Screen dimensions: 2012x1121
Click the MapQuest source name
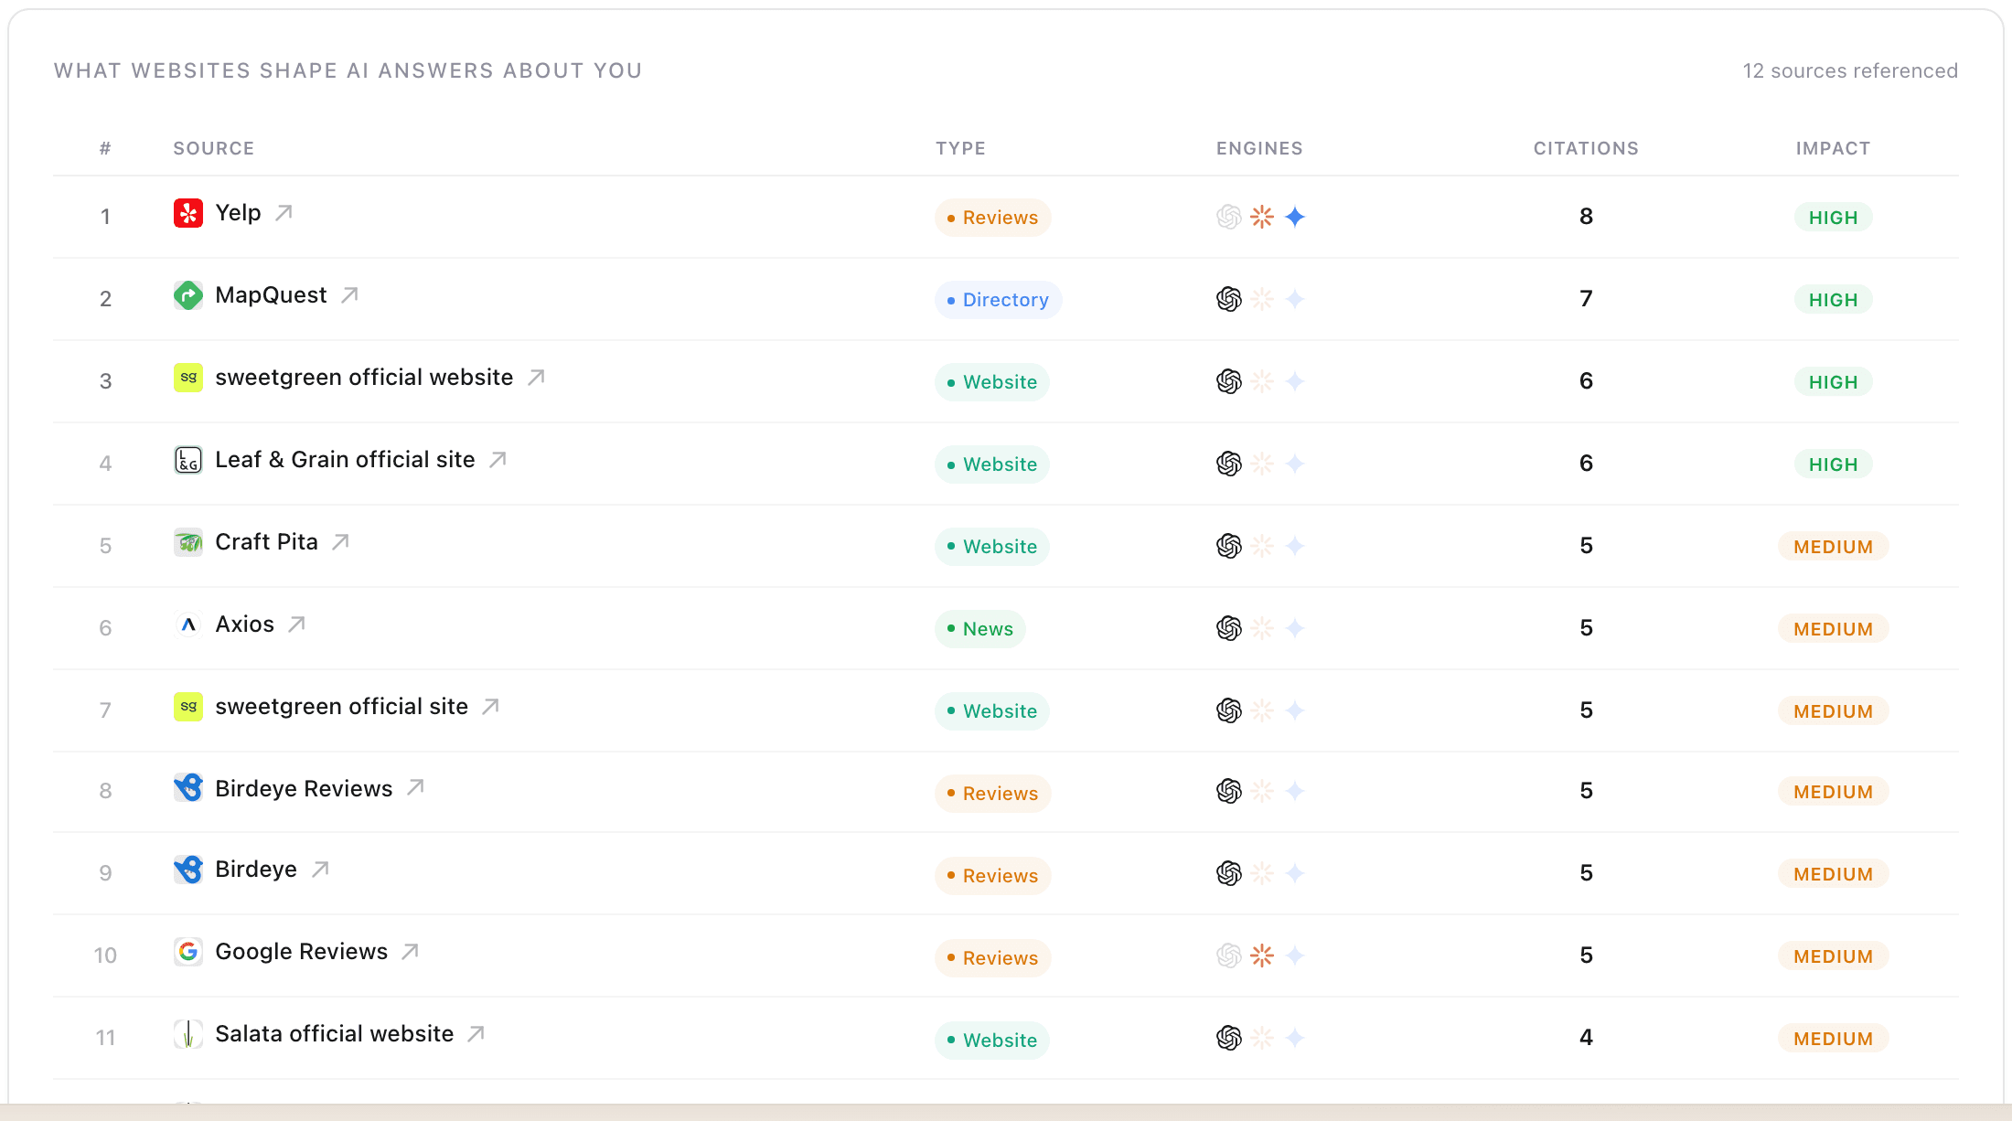(x=271, y=295)
